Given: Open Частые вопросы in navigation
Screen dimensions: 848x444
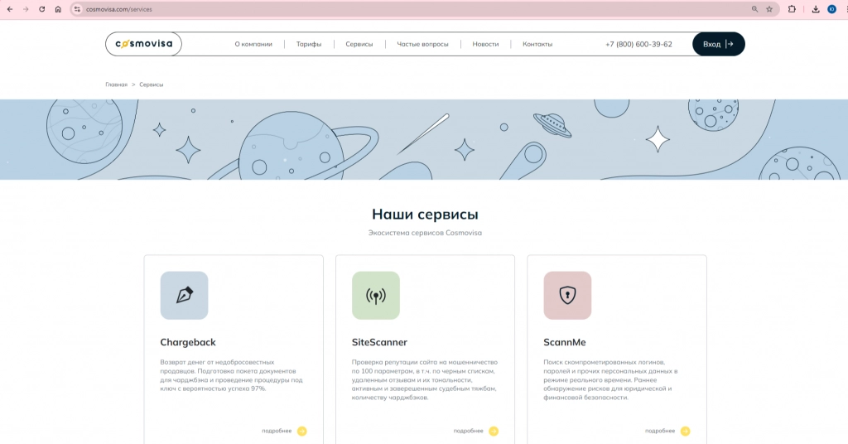Looking at the screenshot, I should pos(422,45).
